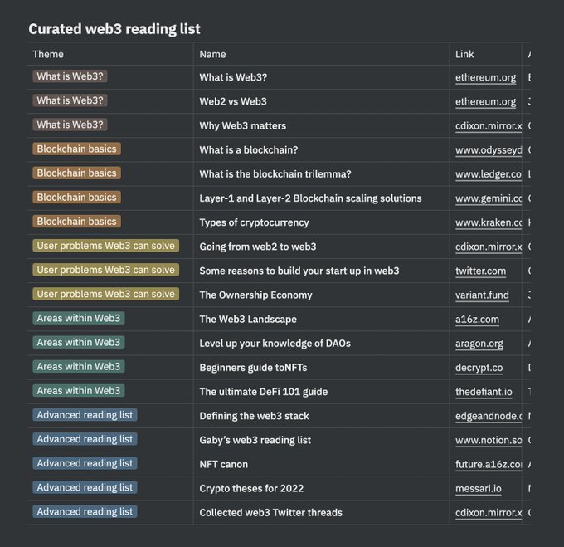The width and height of the screenshot is (564, 547).
Task: Select User problems tag beside The Ownership Economy
Action: pyautogui.click(x=106, y=294)
